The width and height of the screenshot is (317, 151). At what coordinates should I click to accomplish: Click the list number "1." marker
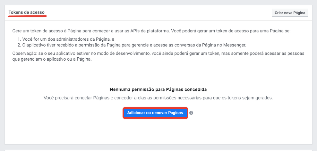19,38
